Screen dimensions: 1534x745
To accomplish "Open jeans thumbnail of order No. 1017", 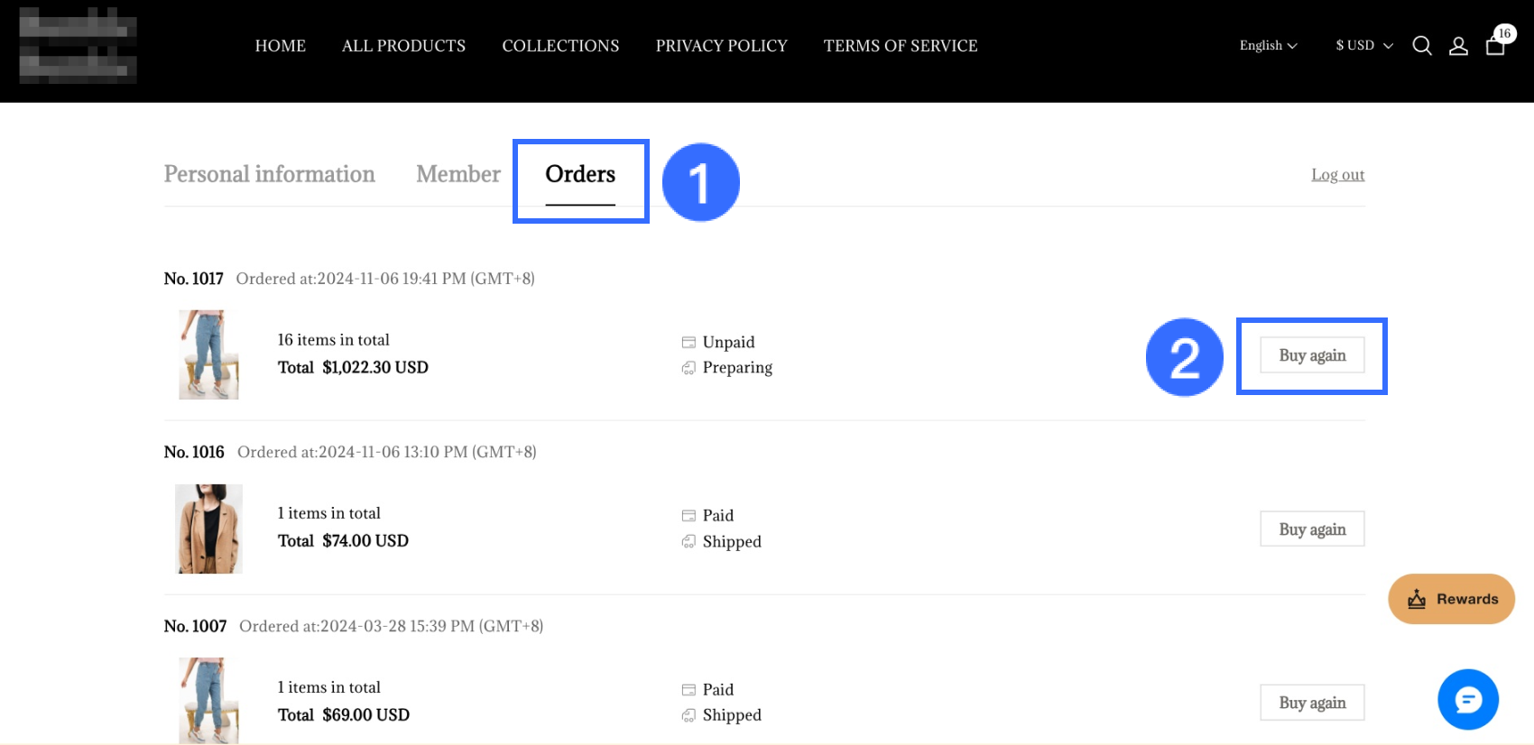I will point(208,354).
